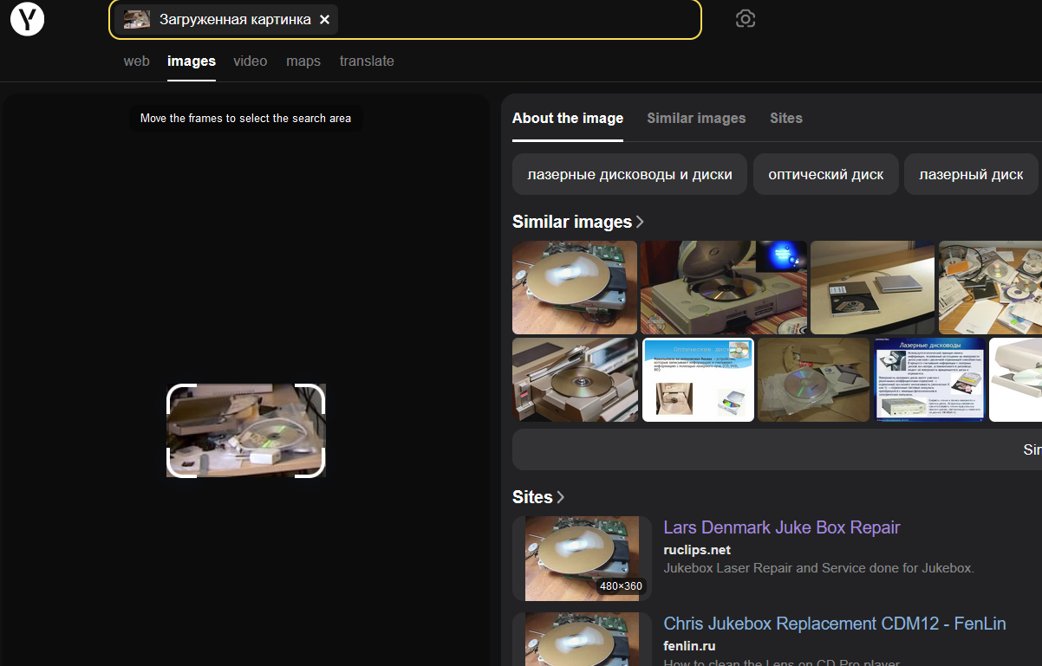Image resolution: width=1042 pixels, height=666 pixels.
Task: Click the uploaded image in the crop frame
Action: [245, 430]
